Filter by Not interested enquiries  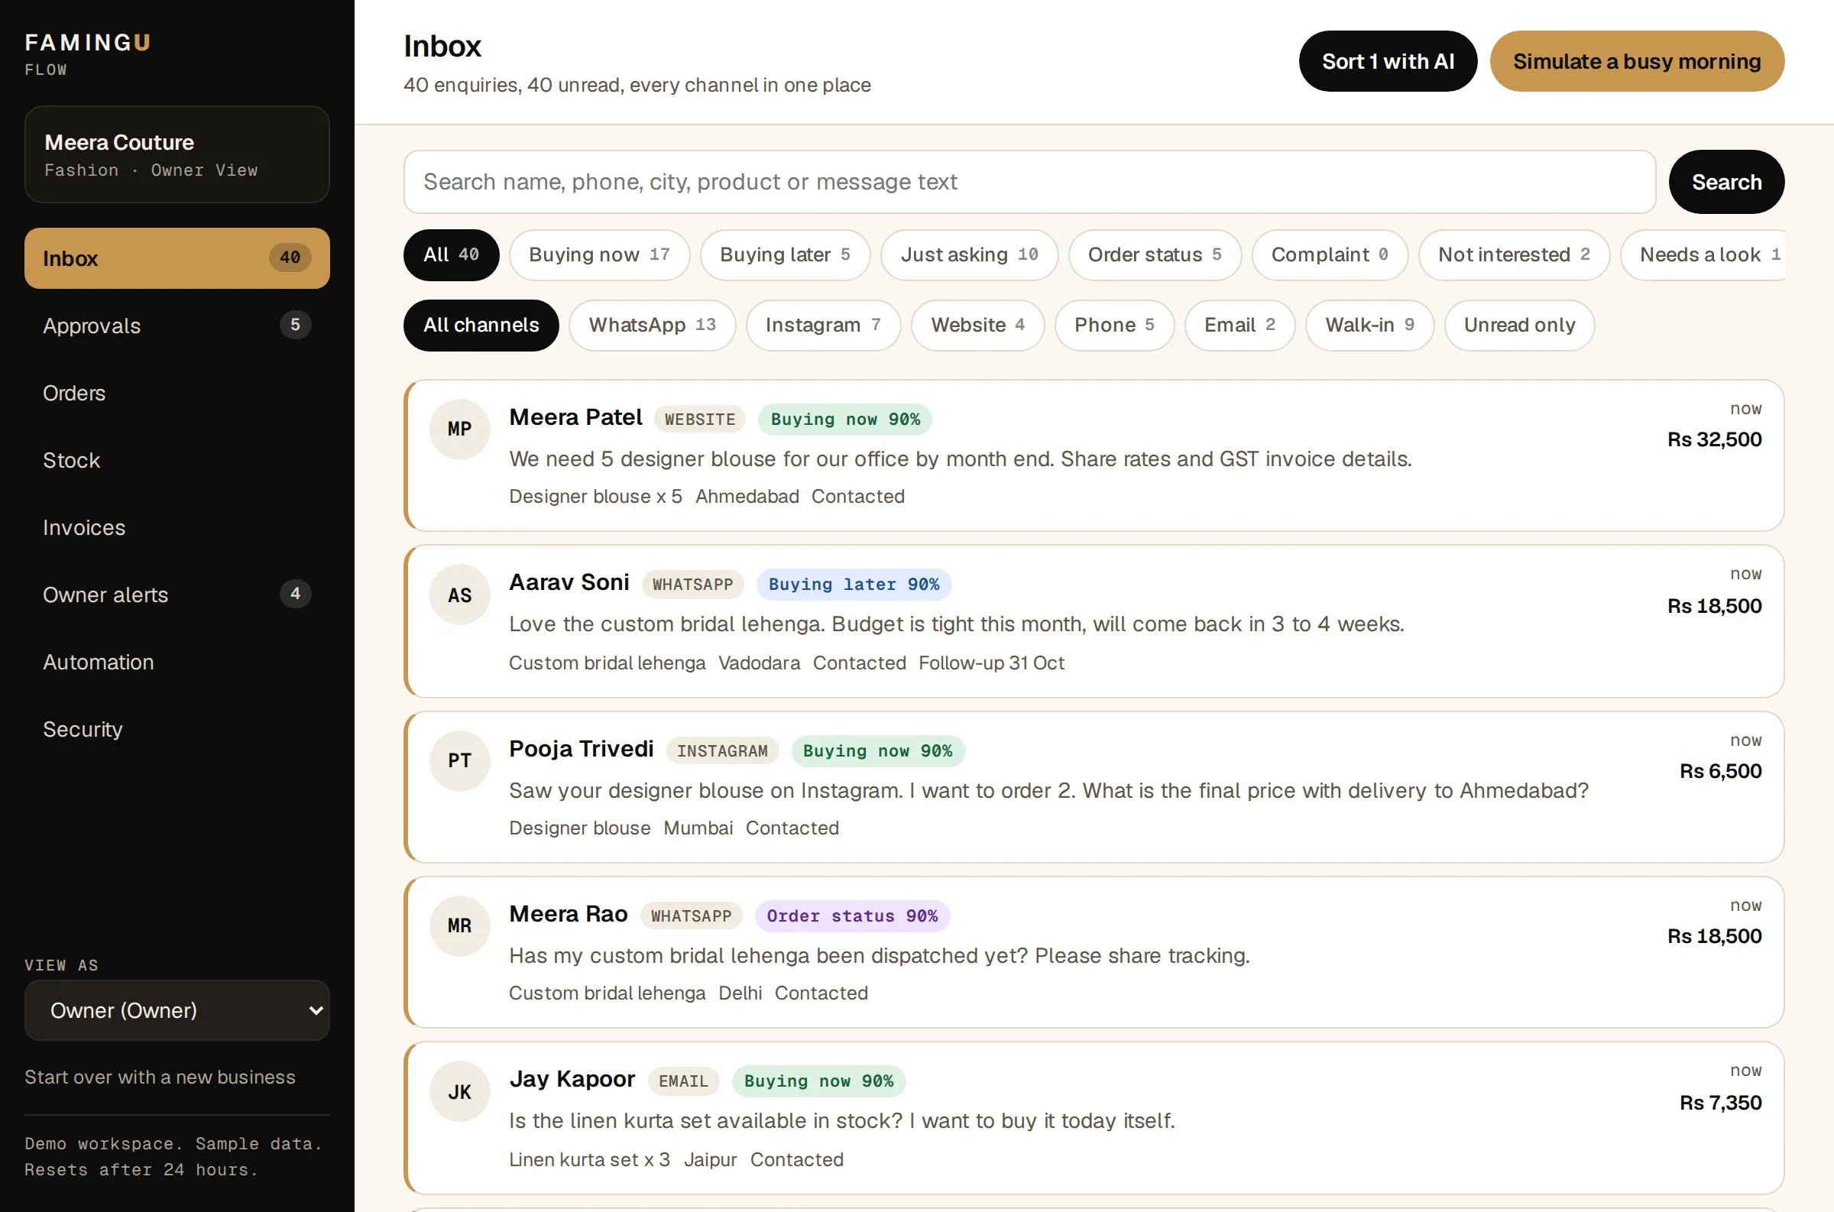point(1513,254)
